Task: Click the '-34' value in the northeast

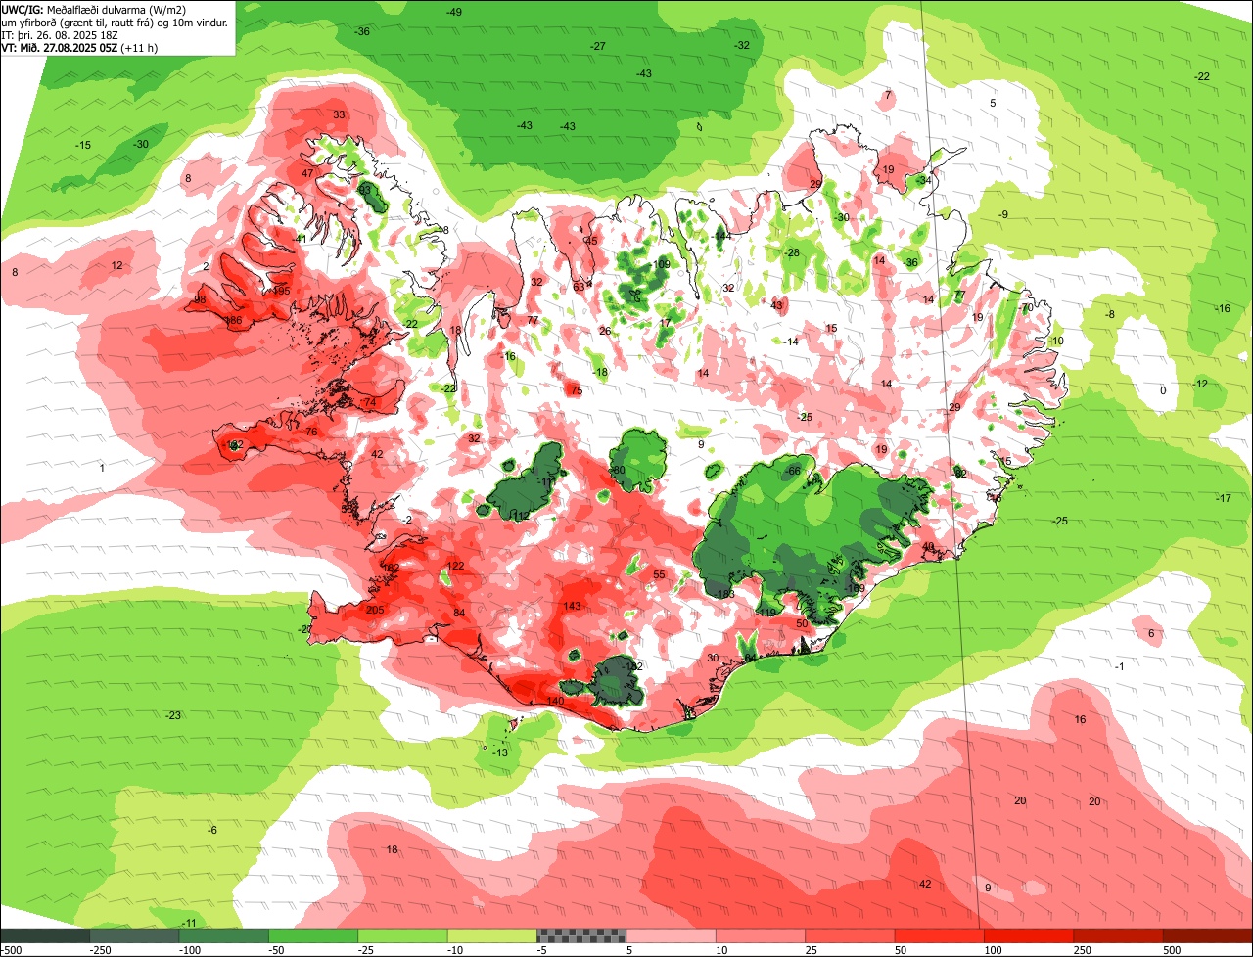Action: point(923,180)
